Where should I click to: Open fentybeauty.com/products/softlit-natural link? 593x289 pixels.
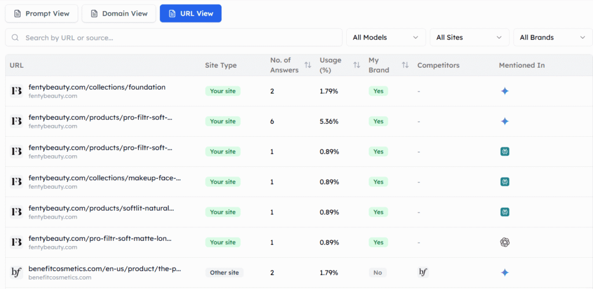tap(101, 208)
